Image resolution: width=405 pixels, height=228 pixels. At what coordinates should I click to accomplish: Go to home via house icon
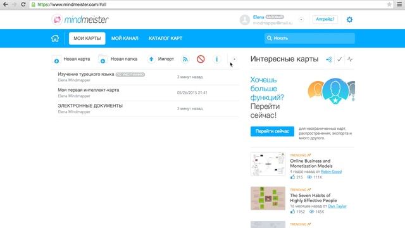tap(55, 38)
